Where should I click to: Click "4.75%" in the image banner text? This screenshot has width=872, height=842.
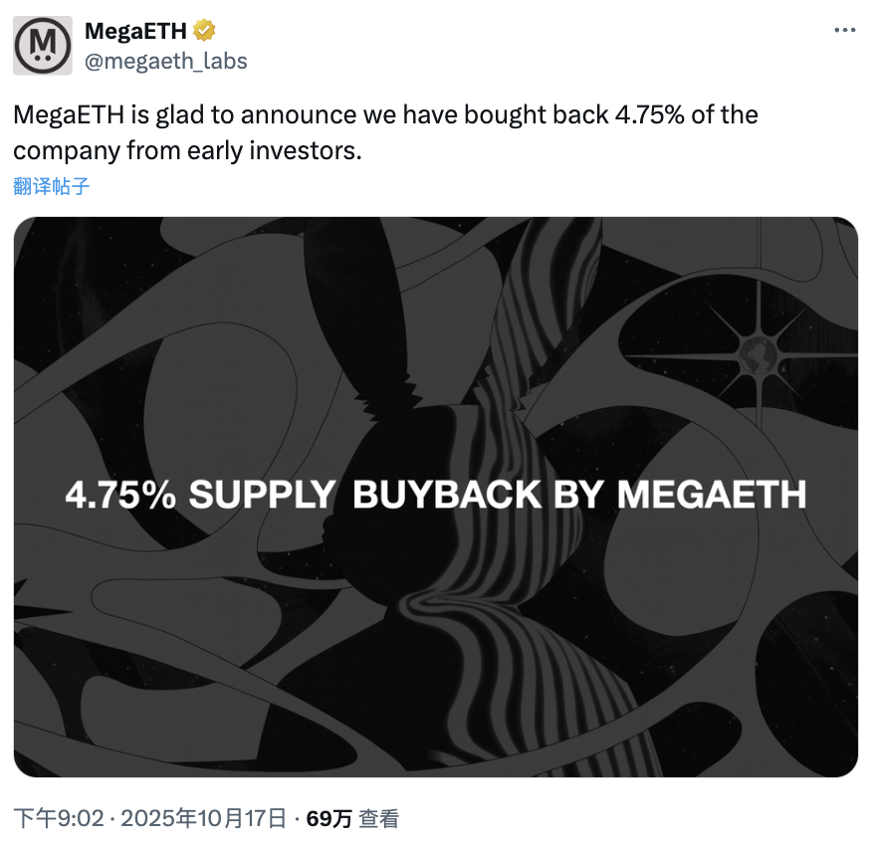119,495
